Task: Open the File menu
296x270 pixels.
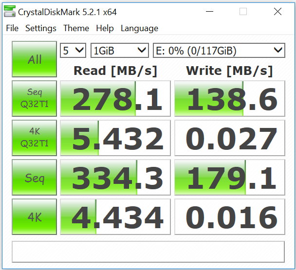Action: click(12, 28)
